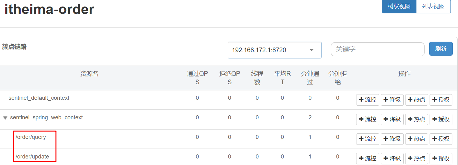This screenshot has height=165, width=458.
Task: Click 热点 button for sentinel_default_context row
Action: coord(416,100)
